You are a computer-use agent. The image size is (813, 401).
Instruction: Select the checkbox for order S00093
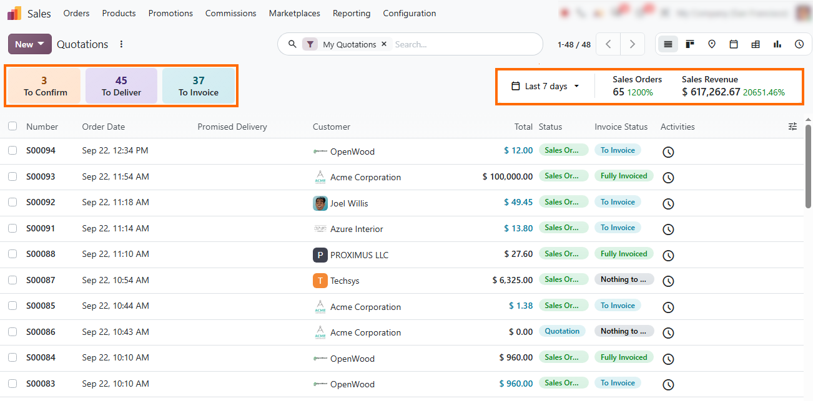click(x=12, y=176)
